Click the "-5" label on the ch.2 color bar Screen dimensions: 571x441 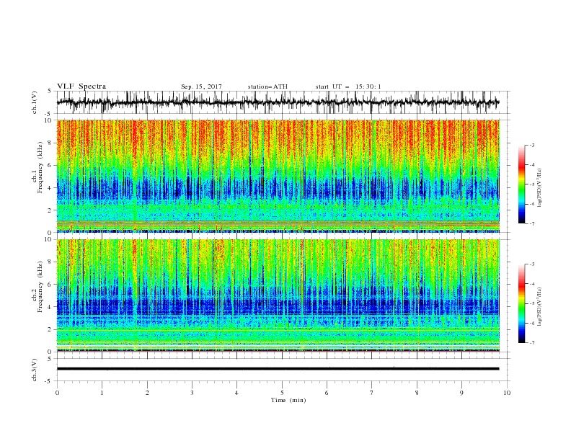531,303
